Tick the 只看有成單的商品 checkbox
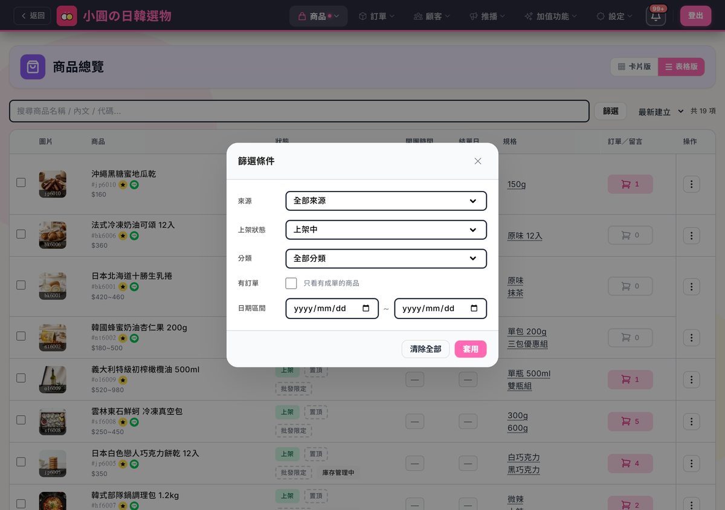This screenshot has width=725, height=510. [x=291, y=283]
